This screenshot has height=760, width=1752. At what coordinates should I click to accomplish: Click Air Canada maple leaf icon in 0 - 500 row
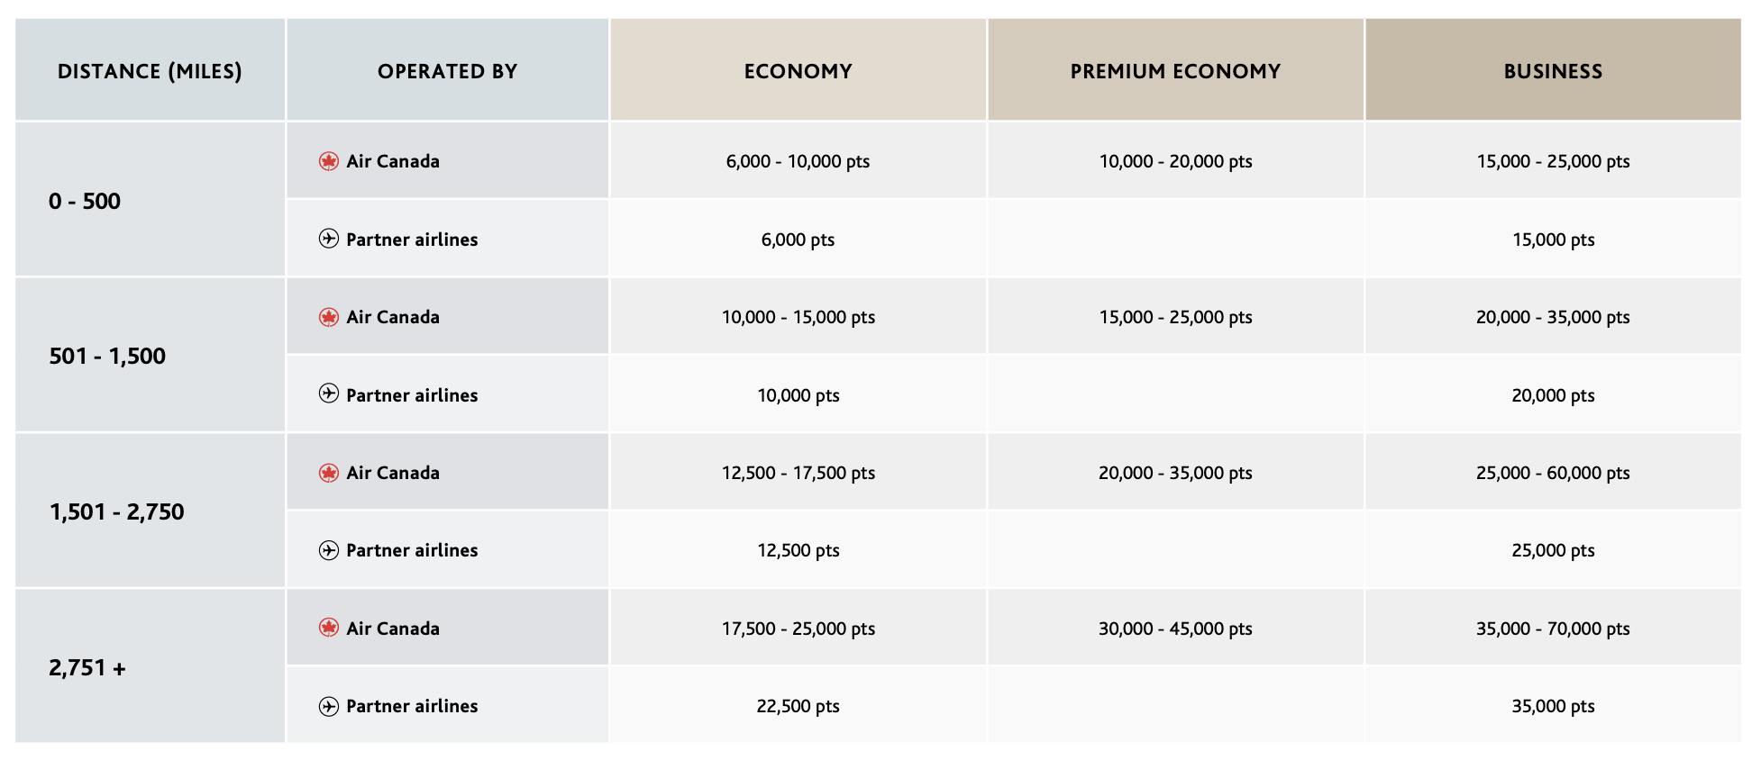coord(329,161)
